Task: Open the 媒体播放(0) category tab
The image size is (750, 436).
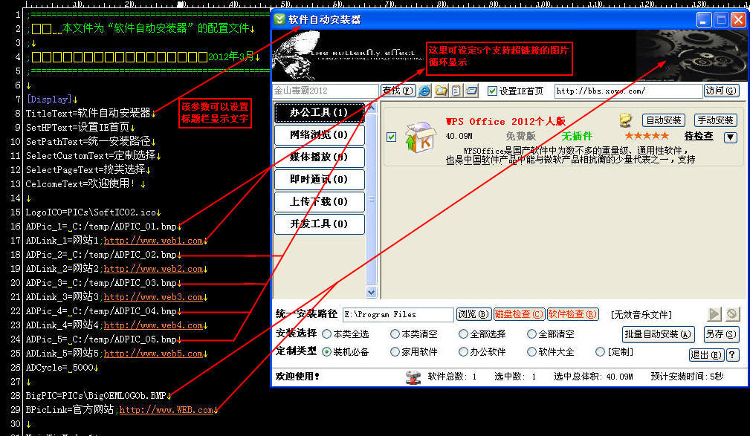Action: (319, 157)
